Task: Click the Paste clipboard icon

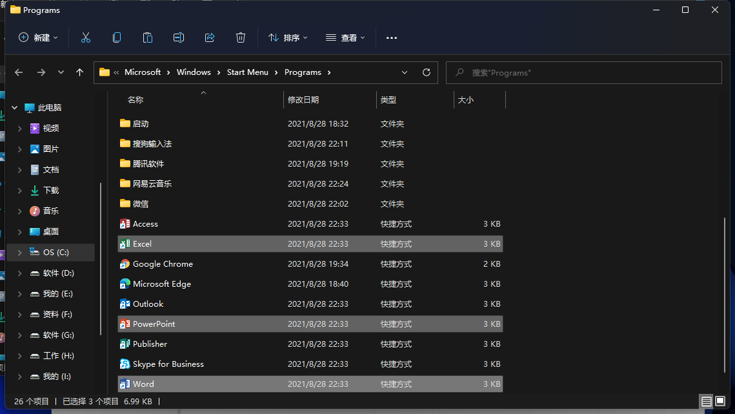Action: (x=148, y=37)
